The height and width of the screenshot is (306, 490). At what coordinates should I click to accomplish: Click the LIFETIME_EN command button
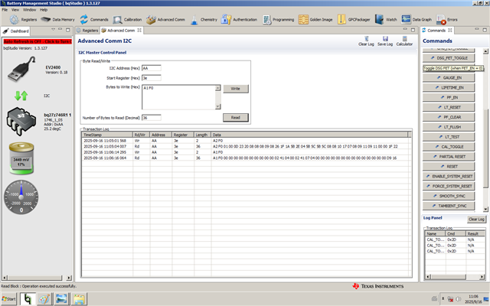coord(449,88)
